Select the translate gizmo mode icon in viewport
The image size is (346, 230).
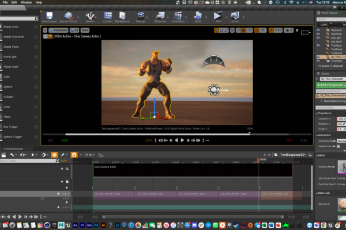[x=216, y=30]
